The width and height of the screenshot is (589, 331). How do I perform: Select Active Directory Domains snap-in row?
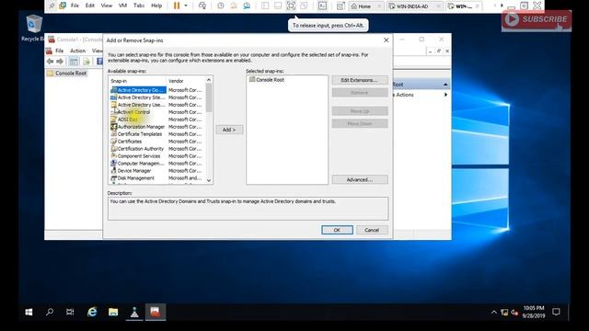[x=157, y=90]
